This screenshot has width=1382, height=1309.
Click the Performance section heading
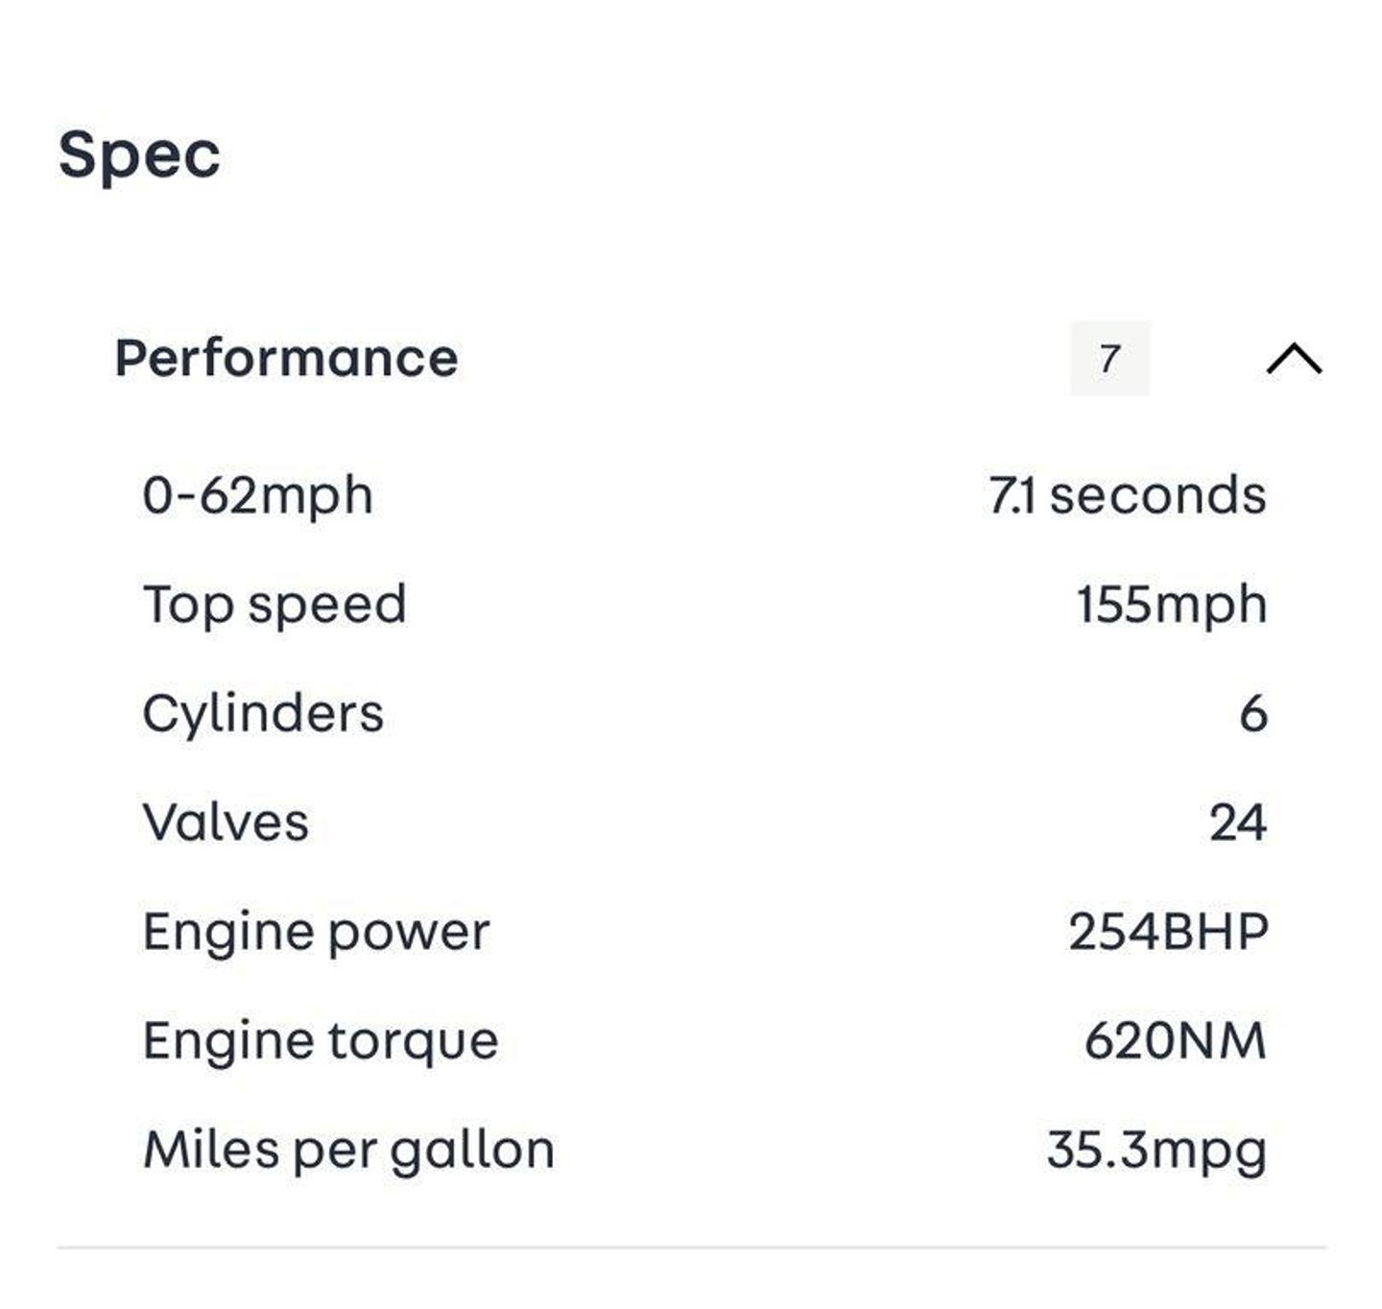coord(286,358)
